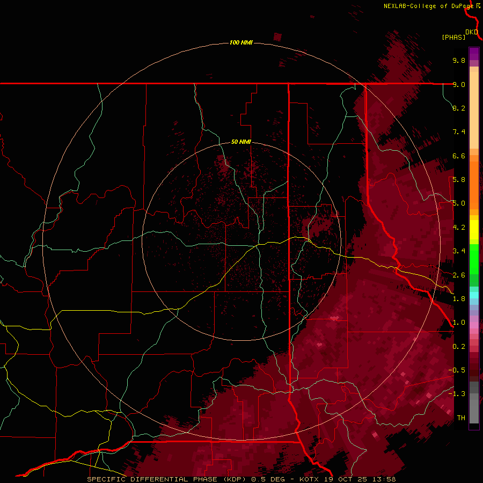Screen dimensions: 483x483
Task: Click the 7.4 value on the color scale
Action: click(459, 132)
